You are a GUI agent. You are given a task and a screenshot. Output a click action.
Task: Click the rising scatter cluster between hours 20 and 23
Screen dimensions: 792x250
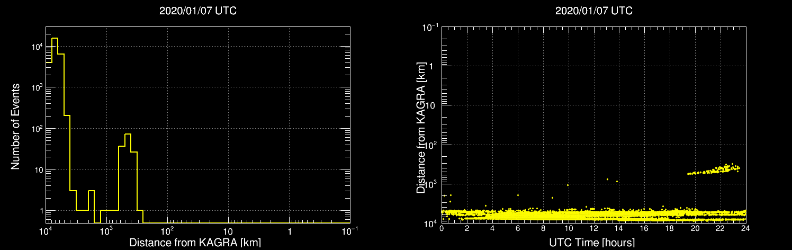pyautogui.click(x=713, y=169)
